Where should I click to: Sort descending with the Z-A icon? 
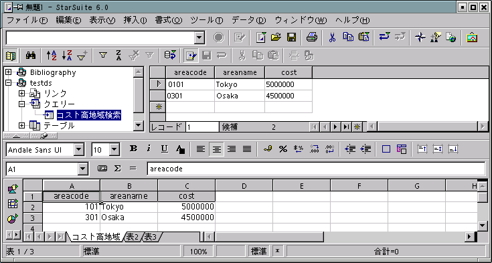67,56
